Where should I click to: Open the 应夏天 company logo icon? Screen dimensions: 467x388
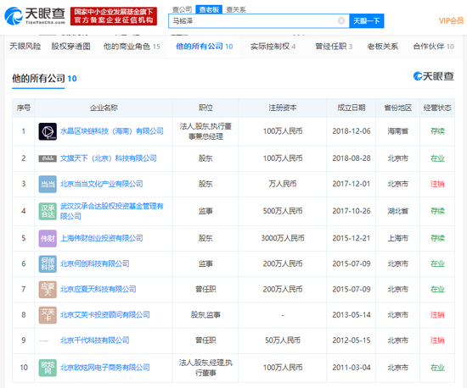coord(48,290)
